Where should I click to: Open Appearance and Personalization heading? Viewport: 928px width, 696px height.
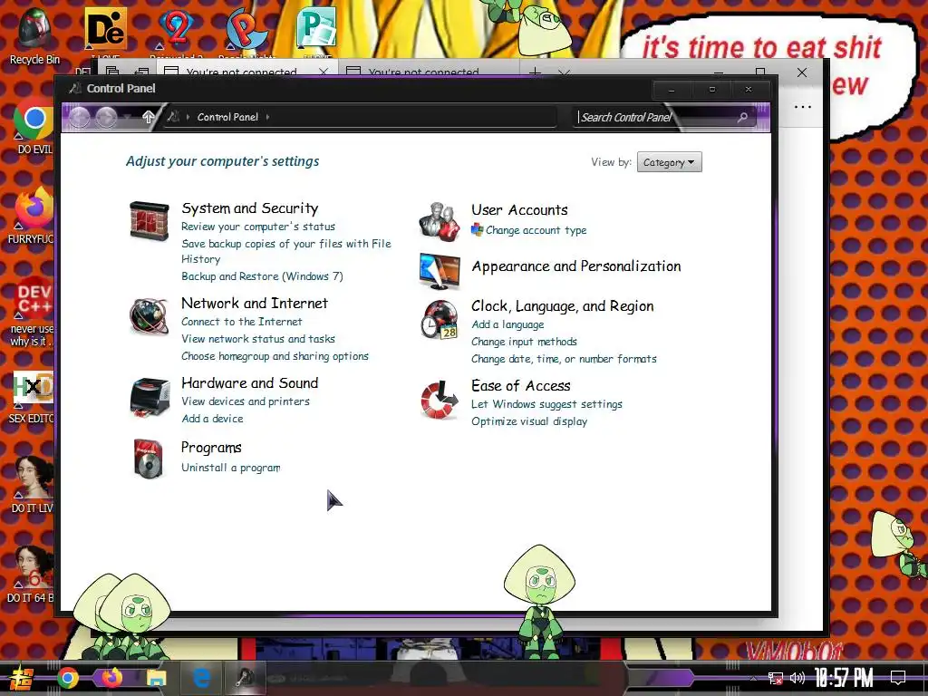576,266
